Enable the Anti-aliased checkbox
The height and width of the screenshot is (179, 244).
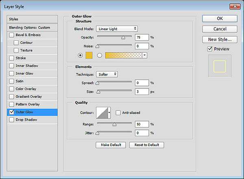point(118,113)
